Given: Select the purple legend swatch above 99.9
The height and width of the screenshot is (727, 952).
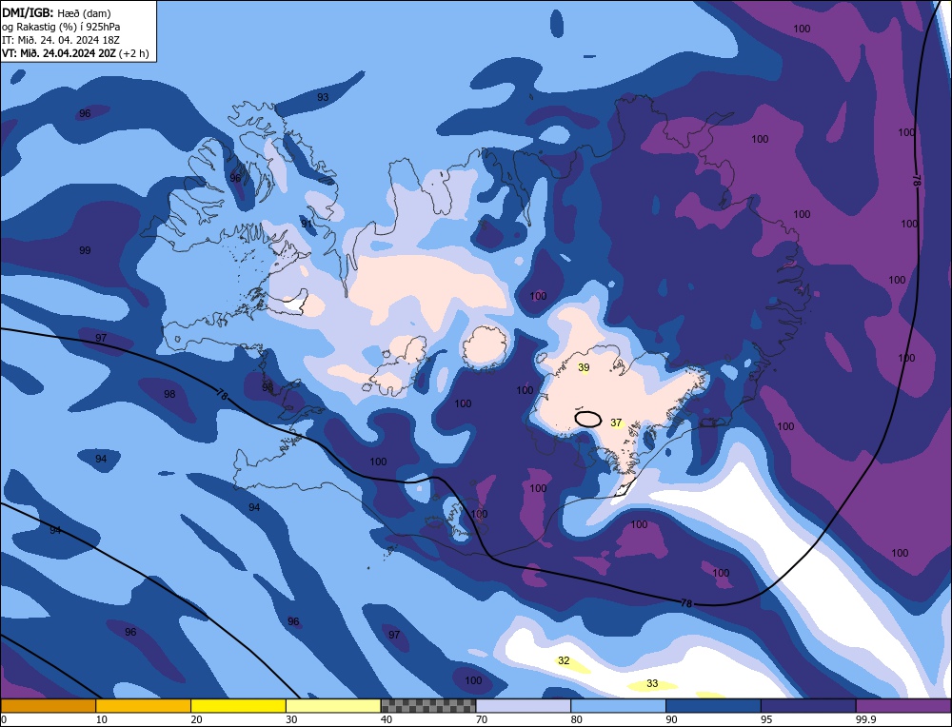Looking at the screenshot, I should tap(903, 706).
